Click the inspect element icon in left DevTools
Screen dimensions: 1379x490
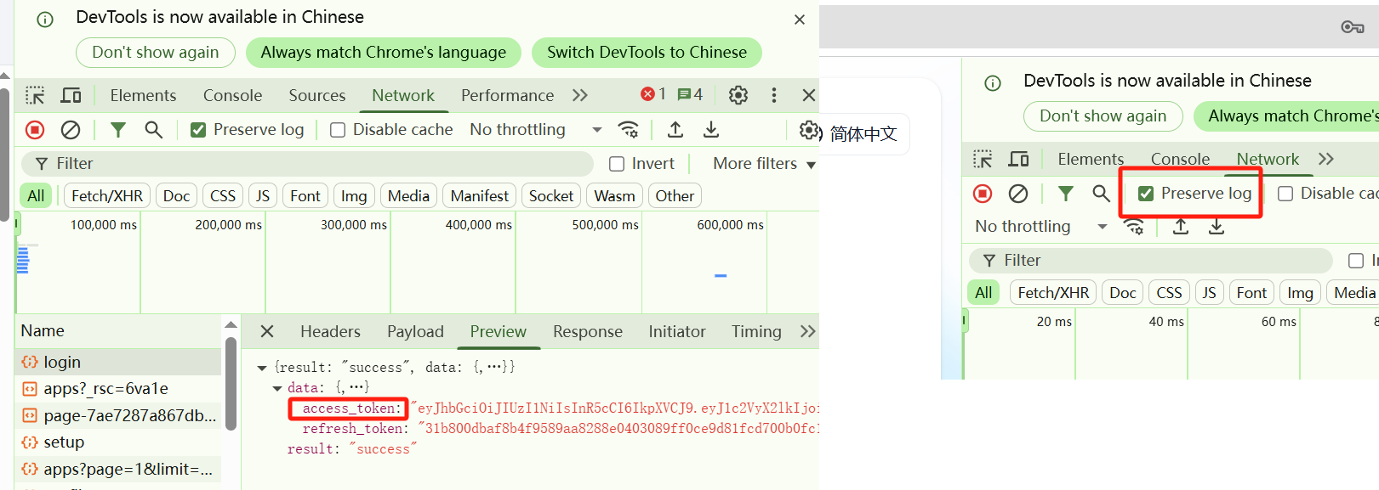point(35,95)
